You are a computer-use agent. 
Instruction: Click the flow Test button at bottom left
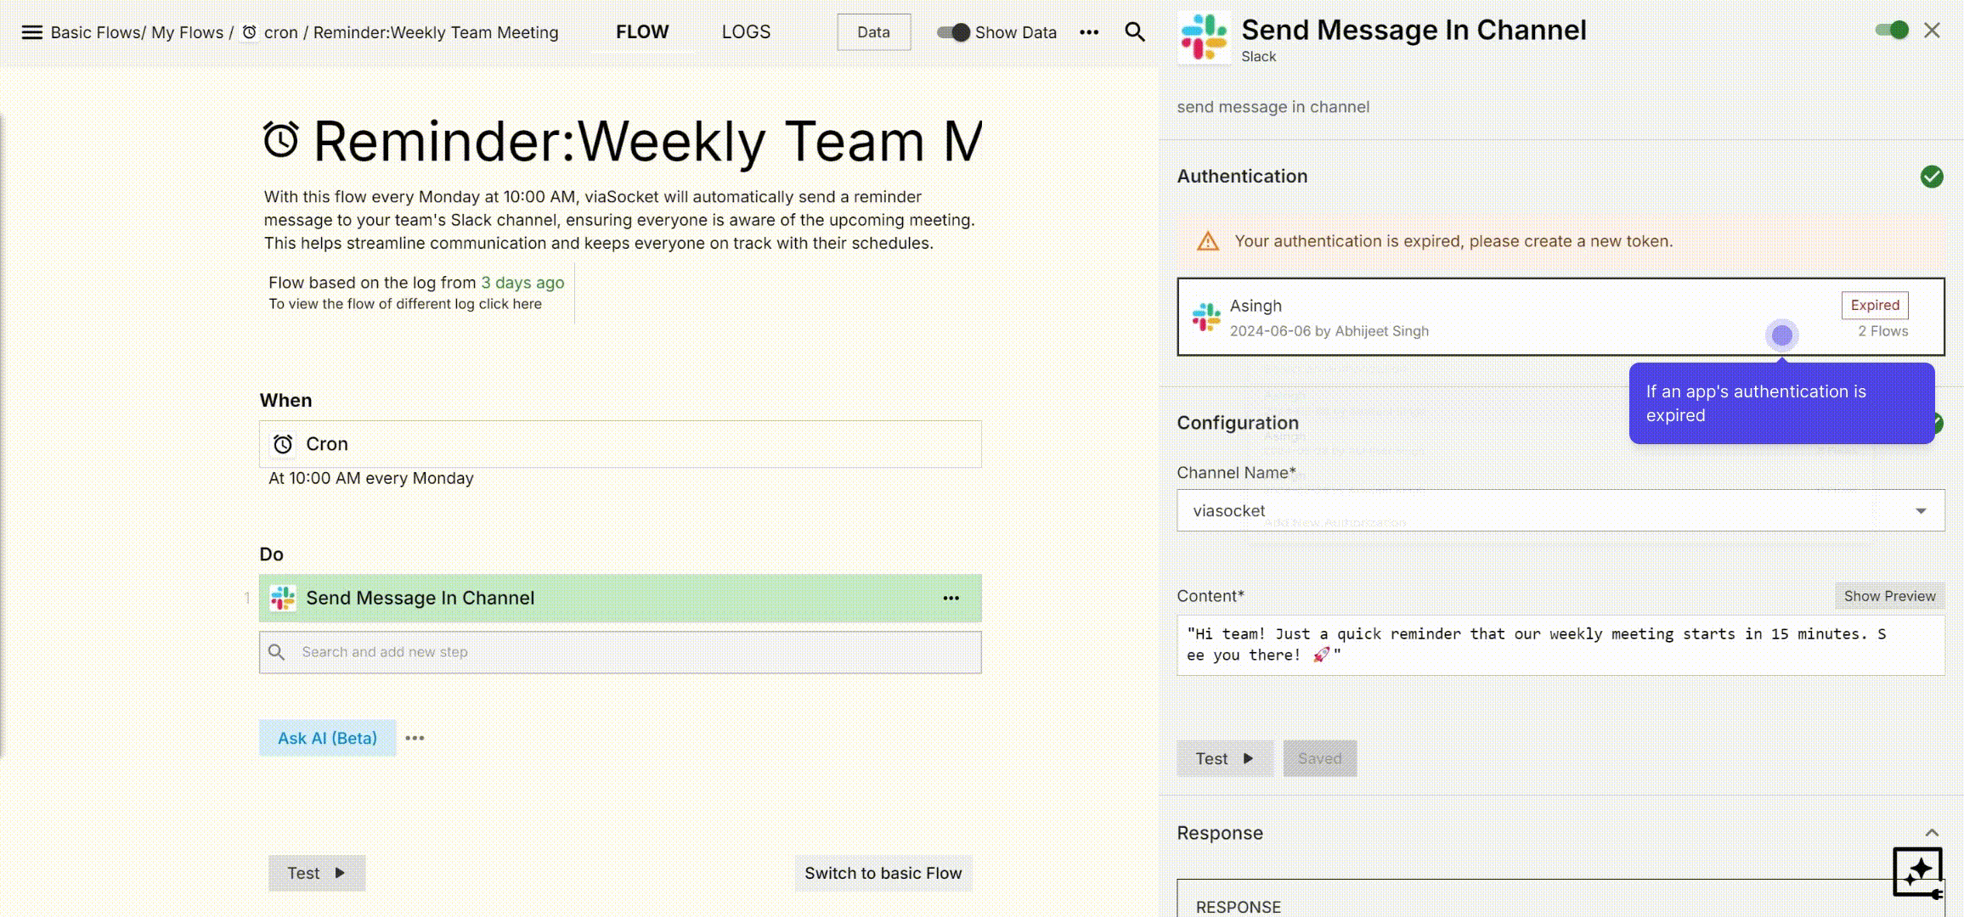316,873
